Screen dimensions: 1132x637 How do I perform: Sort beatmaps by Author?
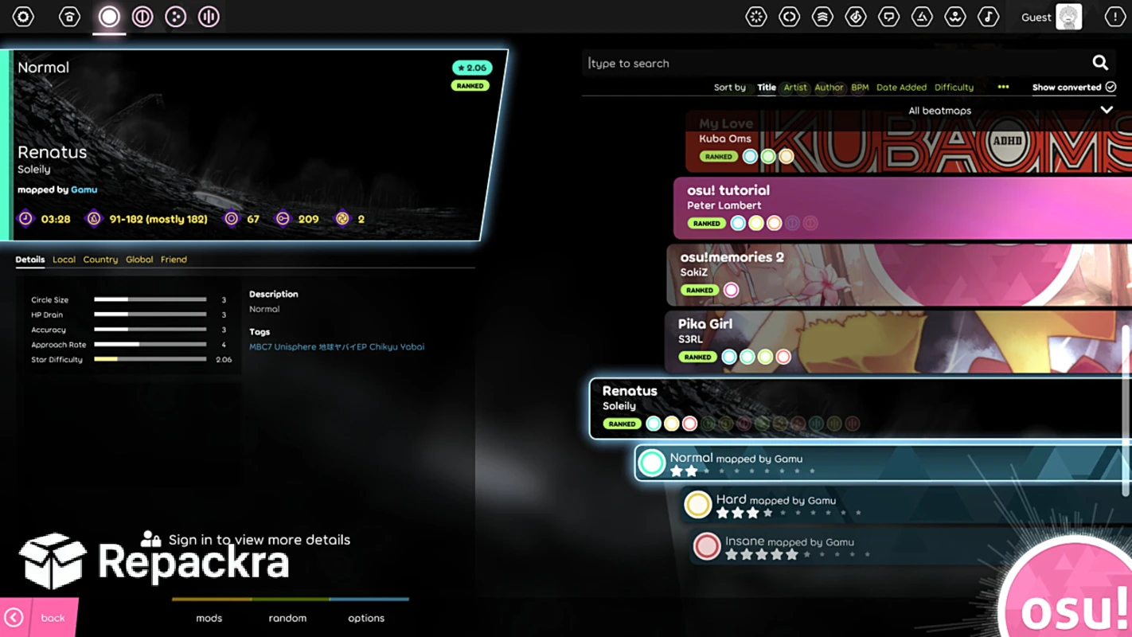pyautogui.click(x=829, y=88)
